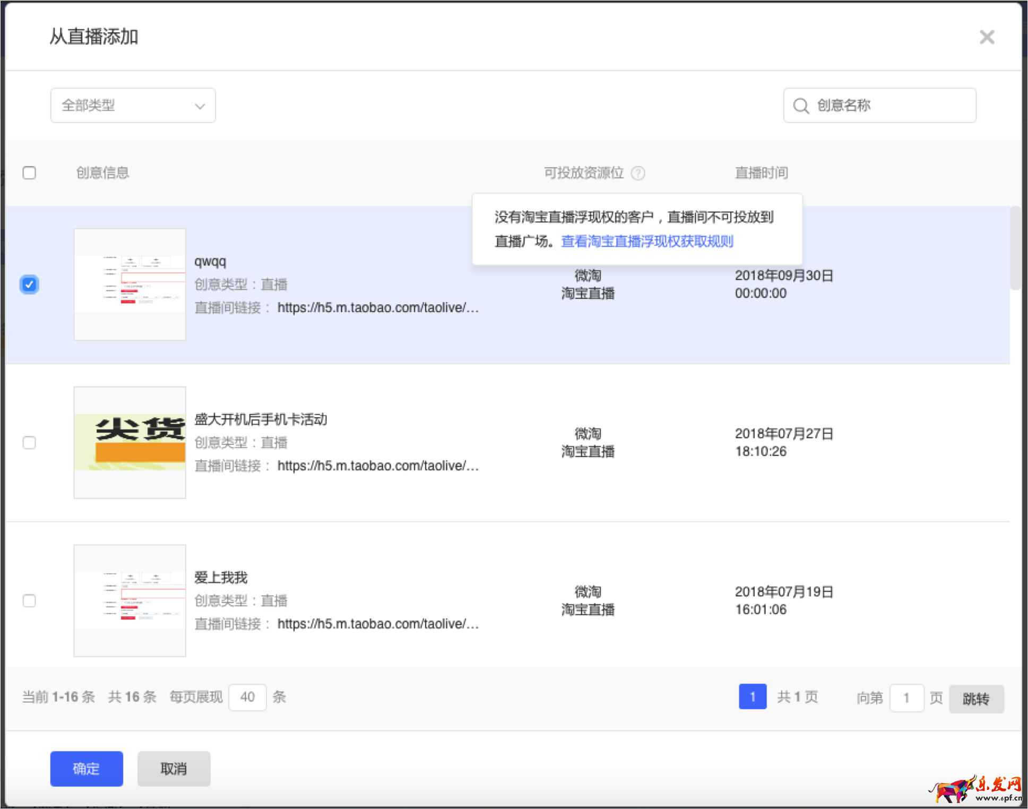1028x809 pixels.
Task: Click the vertical scrollbar on the list
Action: click(x=1015, y=248)
